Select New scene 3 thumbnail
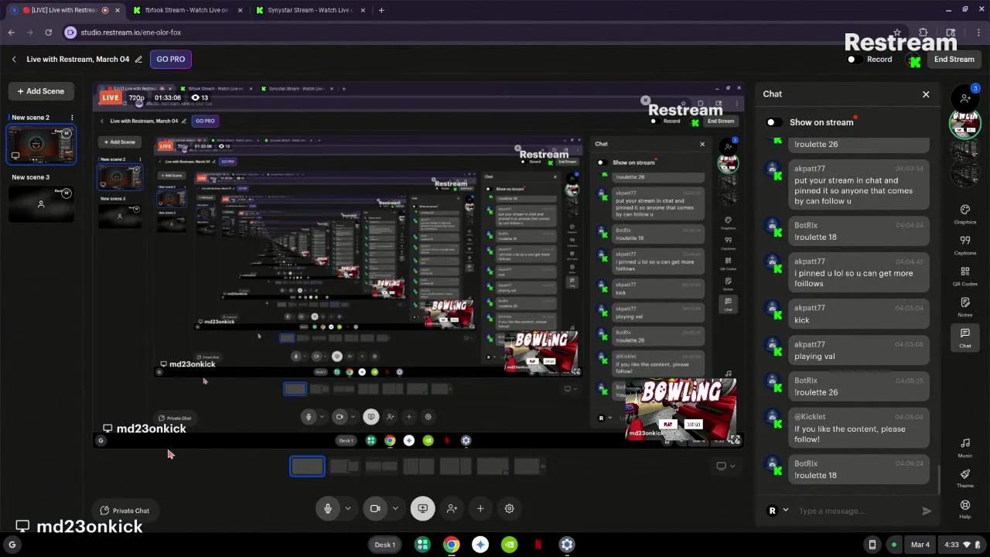 tap(41, 203)
